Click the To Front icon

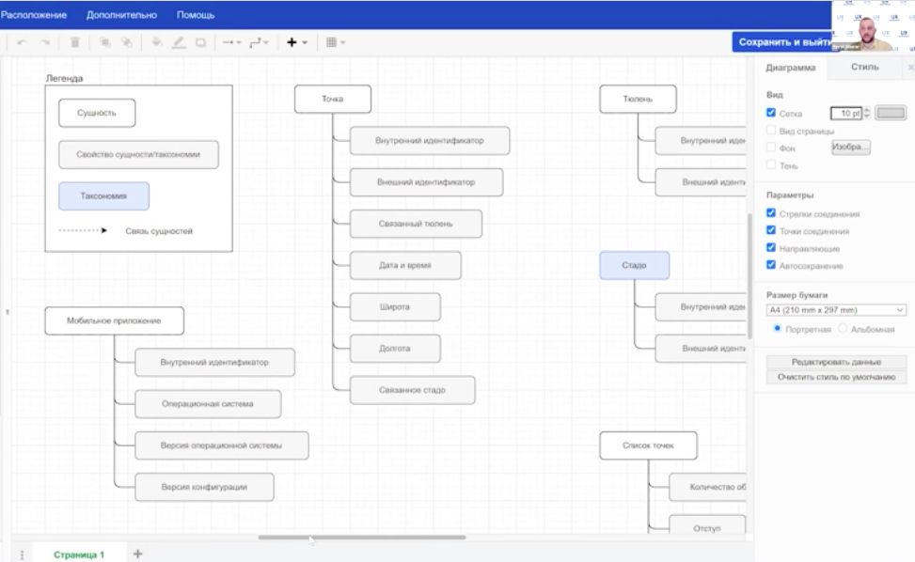pos(104,42)
